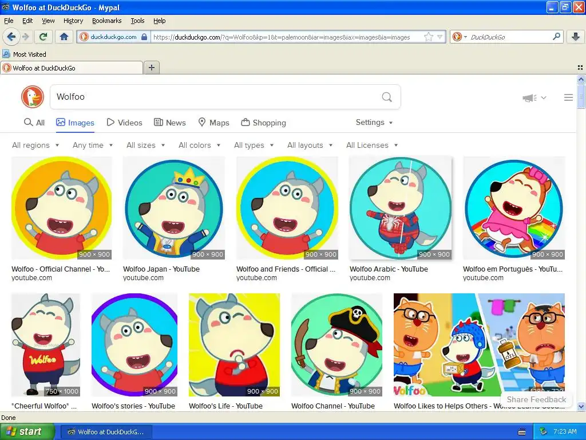
Task: Click the Most Visited bookmark folder
Action: pyautogui.click(x=25, y=54)
